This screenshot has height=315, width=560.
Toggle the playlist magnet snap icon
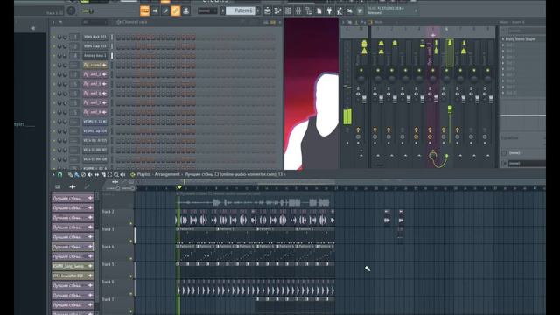point(60,175)
